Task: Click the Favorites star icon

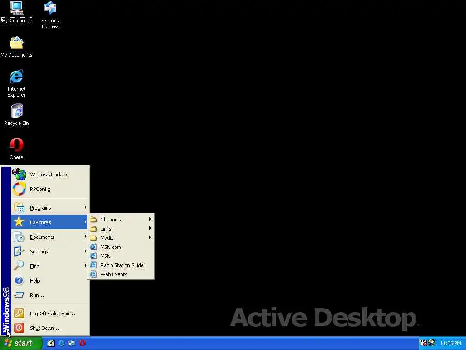Action: click(19, 222)
